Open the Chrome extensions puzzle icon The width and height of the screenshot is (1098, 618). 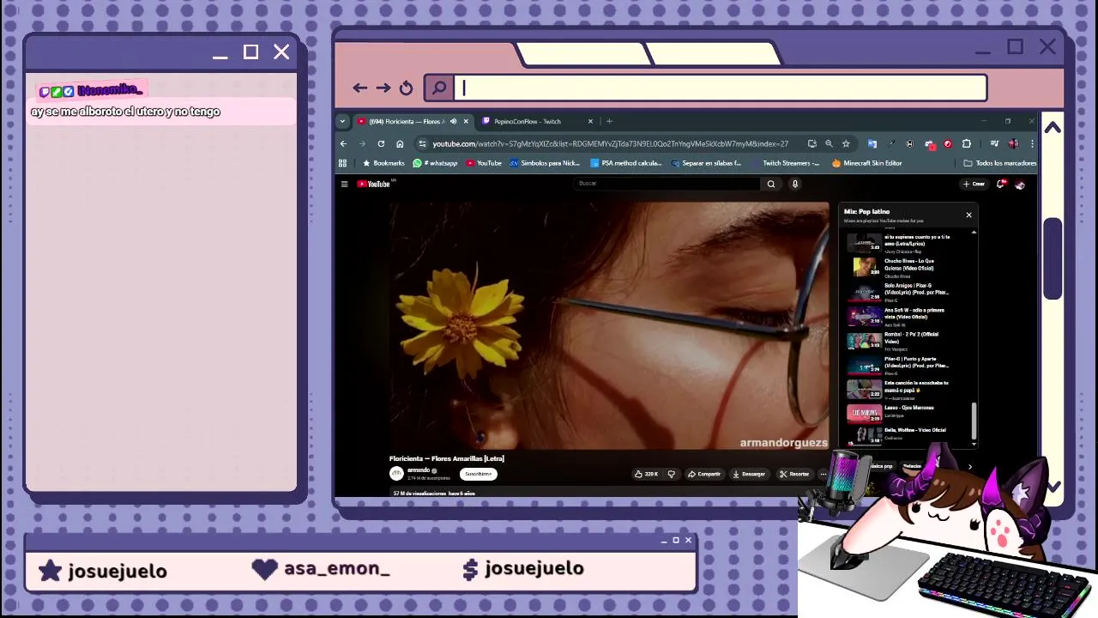[967, 143]
